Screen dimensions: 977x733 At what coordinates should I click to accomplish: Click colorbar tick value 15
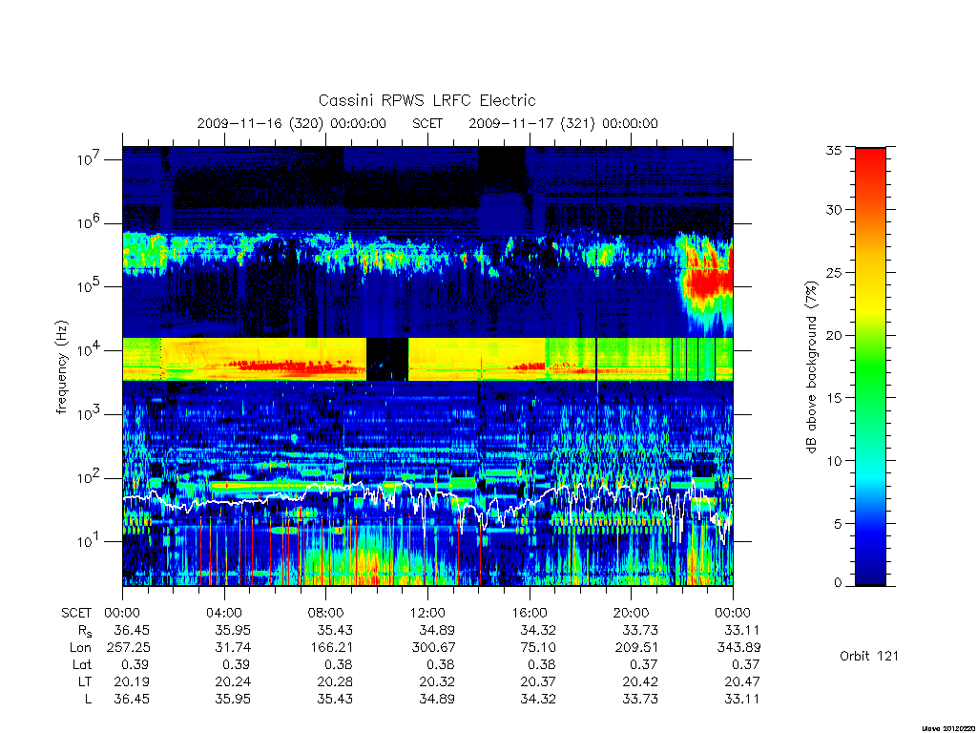(x=834, y=398)
